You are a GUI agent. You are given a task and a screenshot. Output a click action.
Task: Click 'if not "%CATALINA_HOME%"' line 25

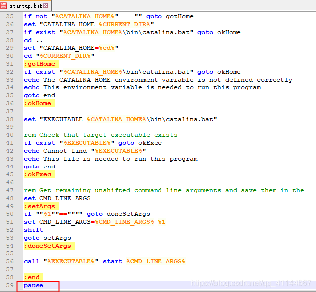click(x=109, y=16)
